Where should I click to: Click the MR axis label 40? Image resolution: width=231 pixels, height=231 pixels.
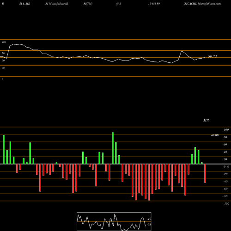(225, 152)
